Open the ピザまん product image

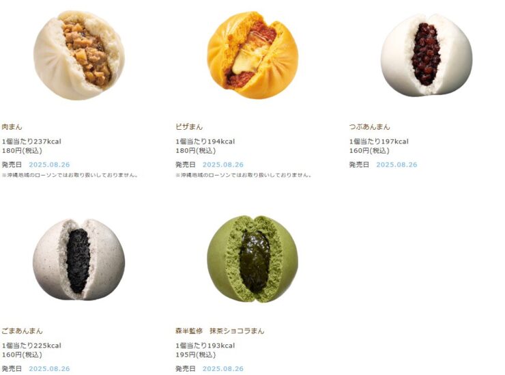252,55
